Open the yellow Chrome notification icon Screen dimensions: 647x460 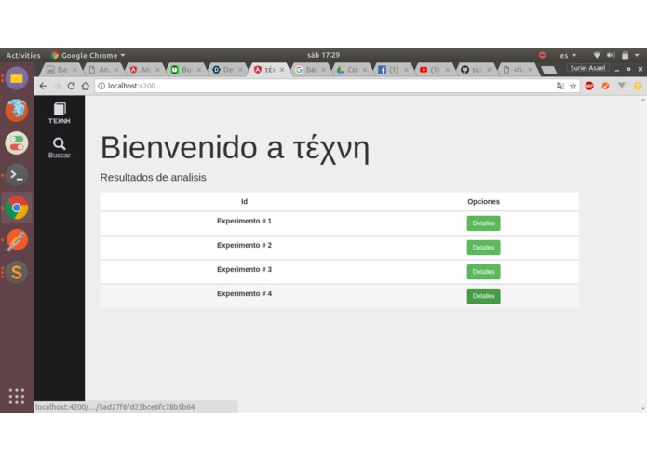pyautogui.click(x=638, y=86)
